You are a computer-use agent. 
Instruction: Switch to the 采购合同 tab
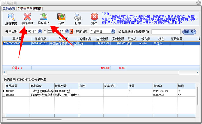click(9, 9)
